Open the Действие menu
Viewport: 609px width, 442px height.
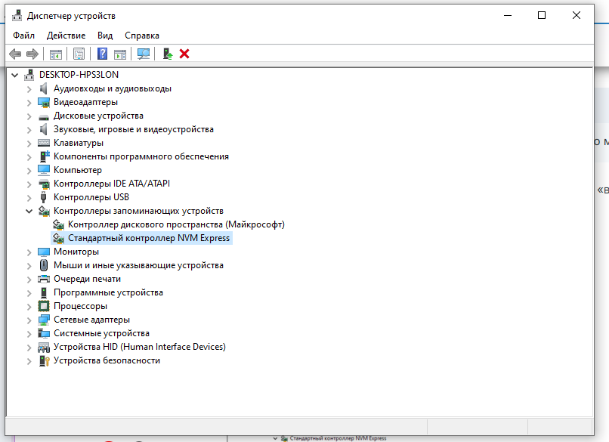[66, 36]
